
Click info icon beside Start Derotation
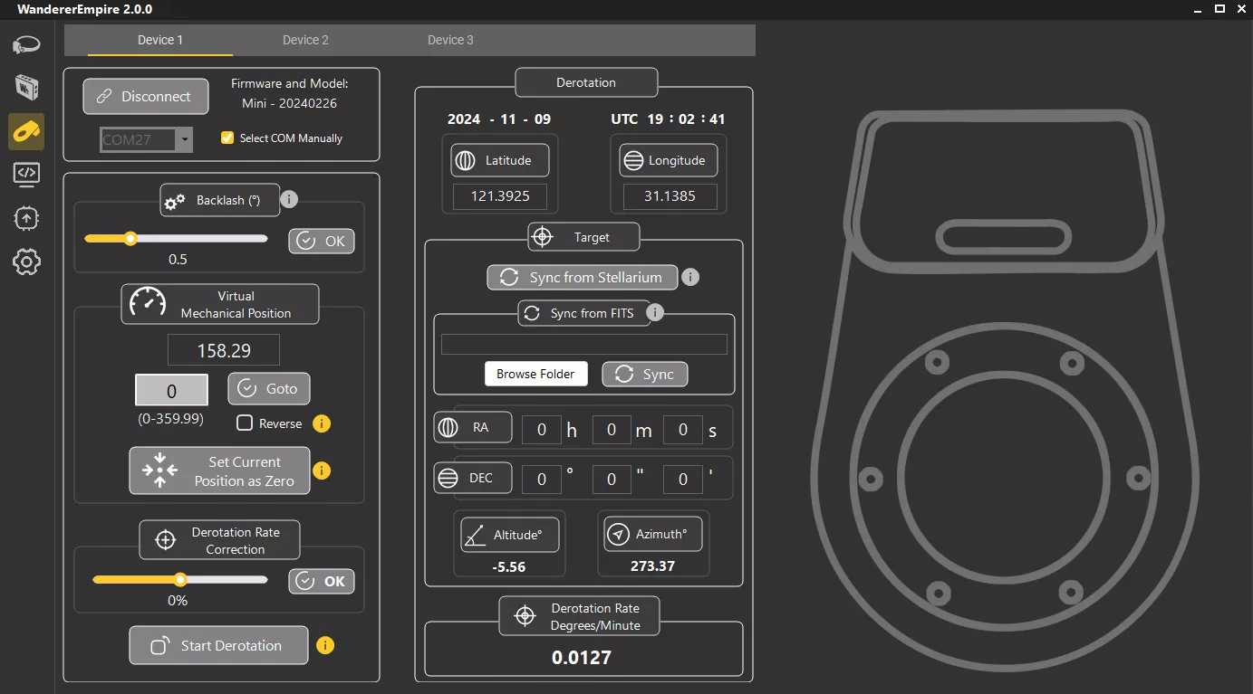pos(325,645)
